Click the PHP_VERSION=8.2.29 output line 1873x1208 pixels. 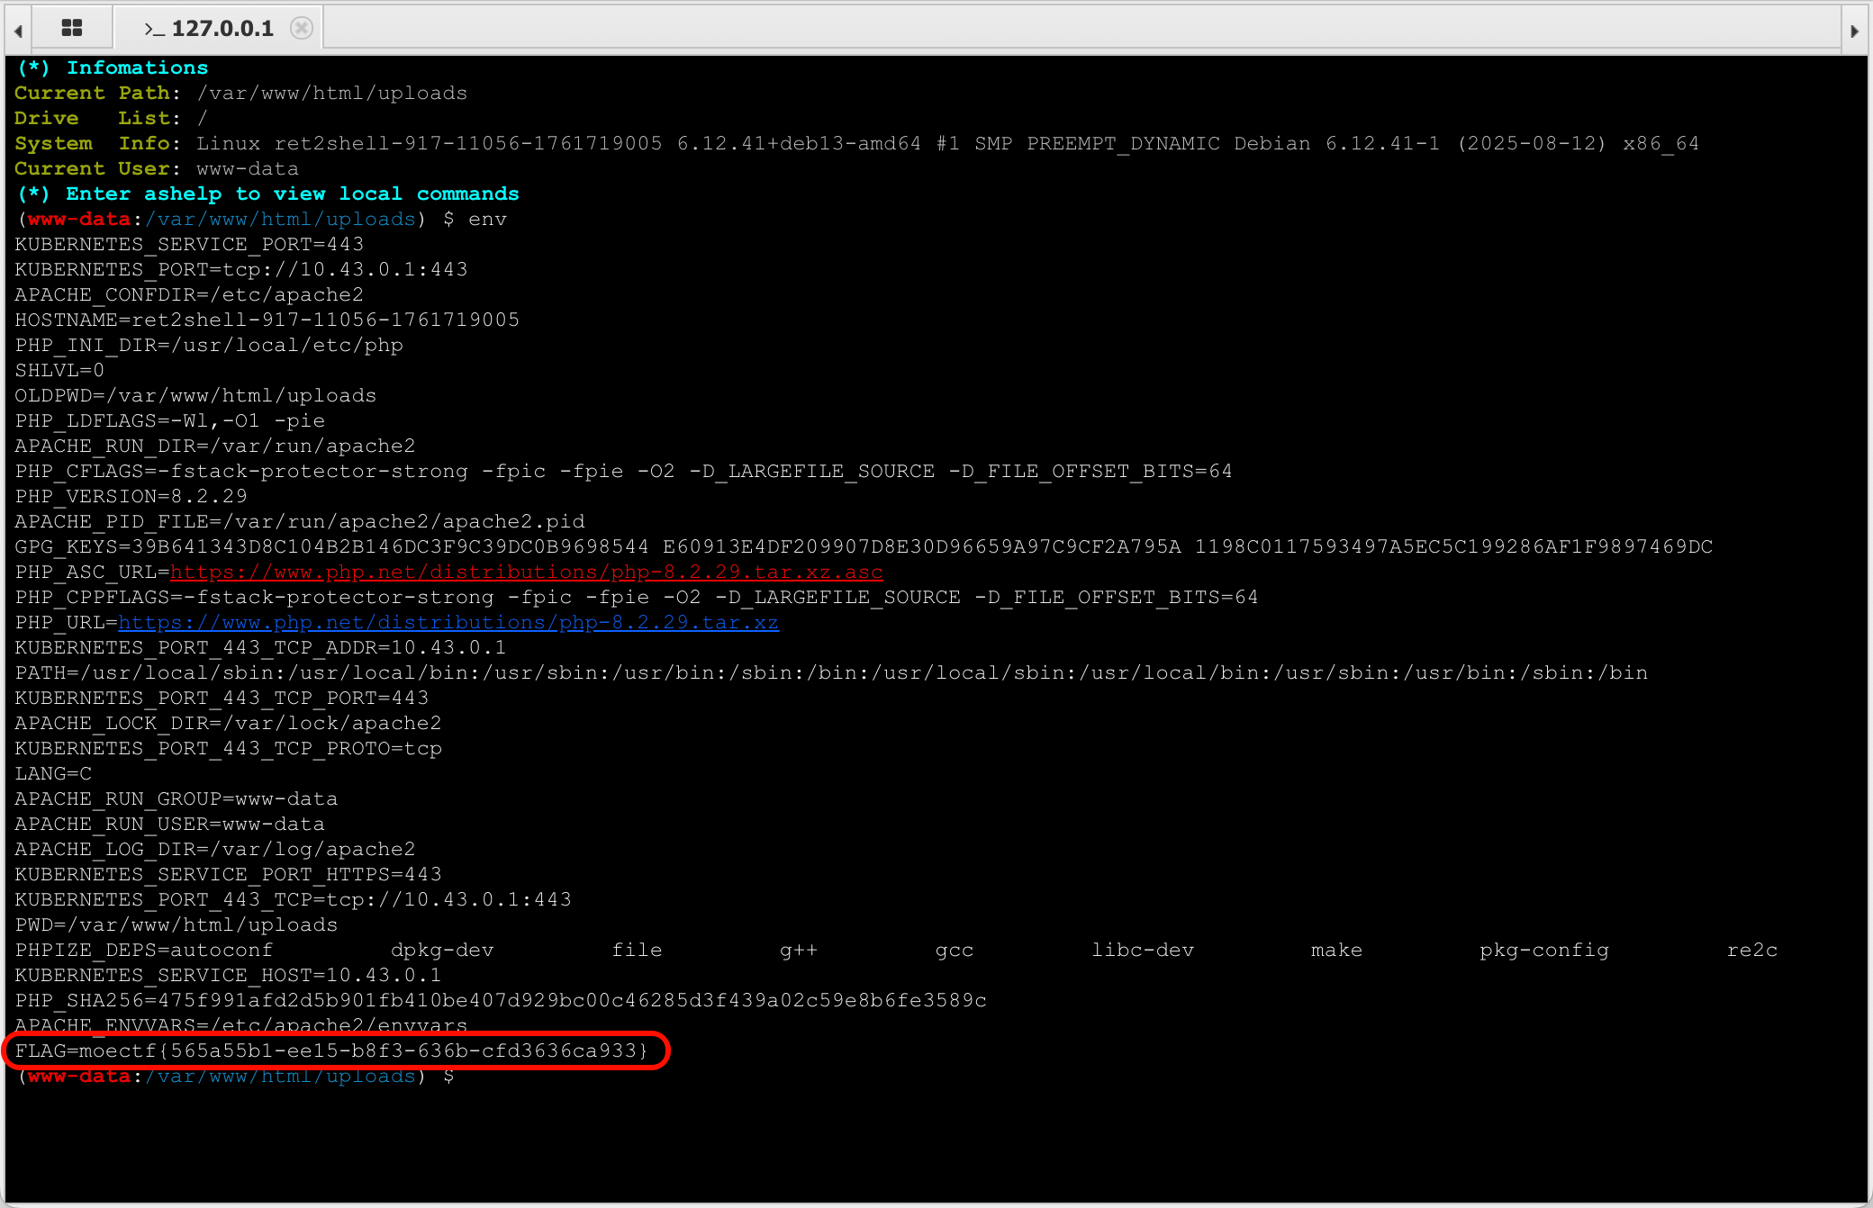(x=131, y=497)
